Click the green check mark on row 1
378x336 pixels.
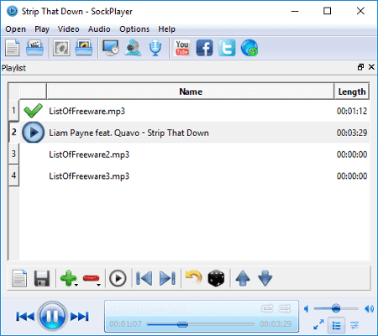33,110
